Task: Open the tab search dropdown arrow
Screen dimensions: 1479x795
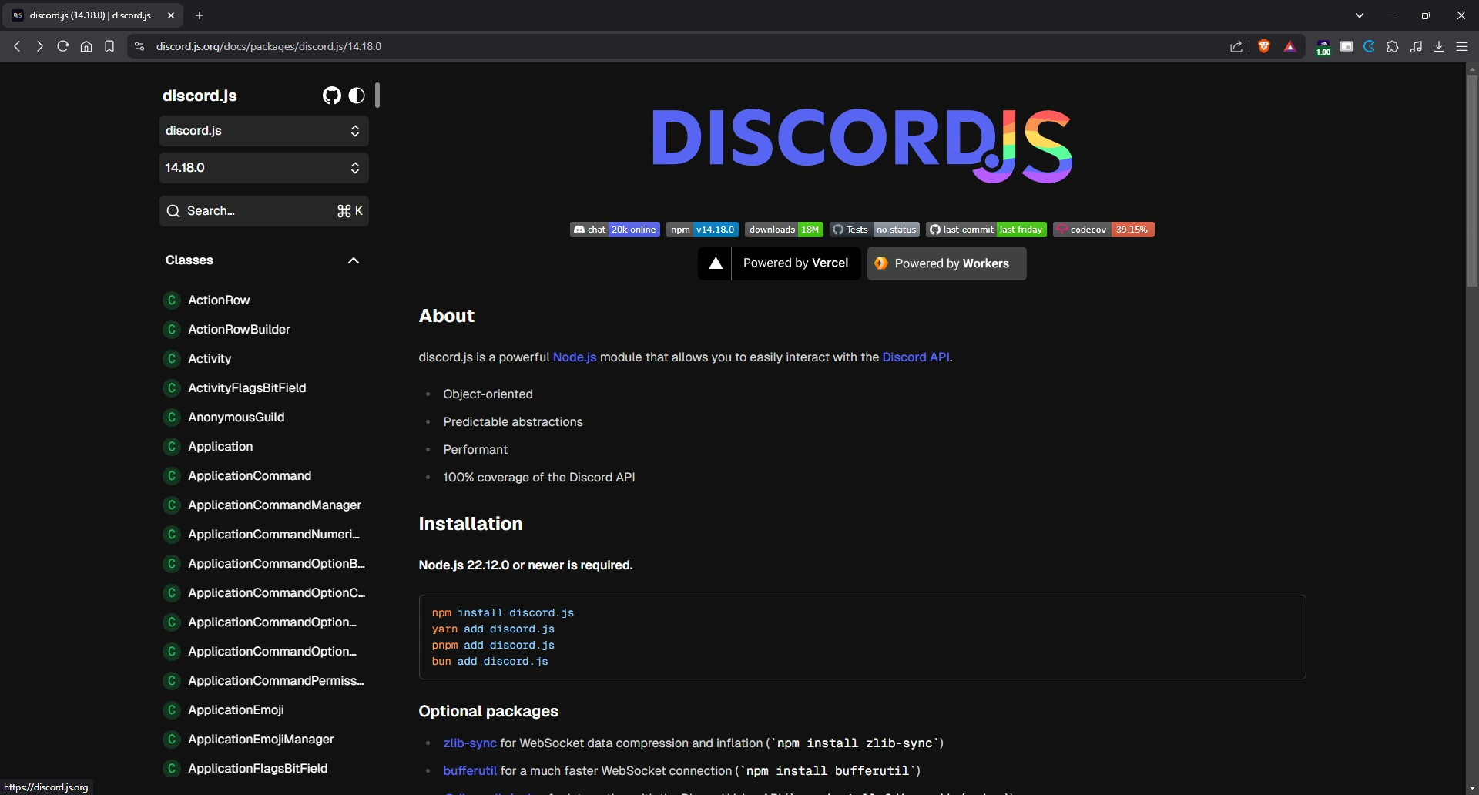Action: (x=1360, y=15)
